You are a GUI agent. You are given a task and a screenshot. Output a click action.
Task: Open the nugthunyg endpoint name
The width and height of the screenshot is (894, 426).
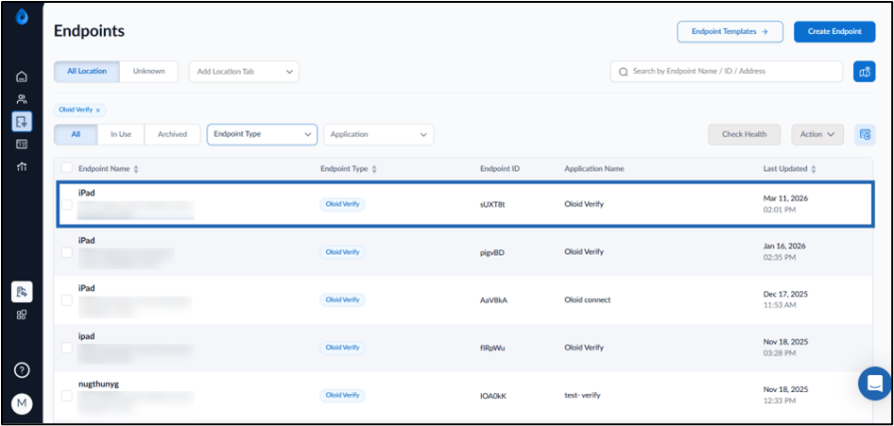tap(98, 384)
